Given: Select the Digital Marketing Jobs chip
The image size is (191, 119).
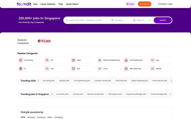Looking at the screenshot, I should pyautogui.click(x=140, y=81).
